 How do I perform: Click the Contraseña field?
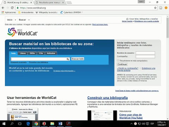(145, 56)
